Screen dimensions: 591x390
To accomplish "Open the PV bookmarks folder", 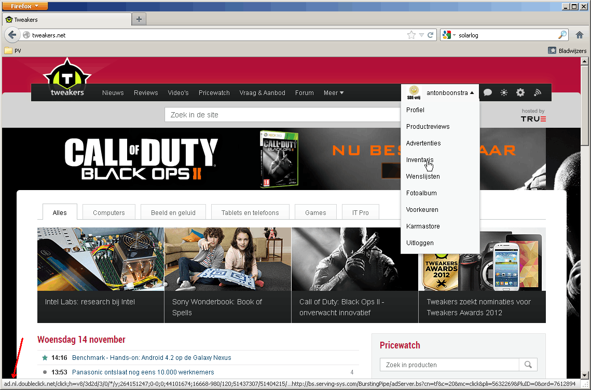I will 13,50.
